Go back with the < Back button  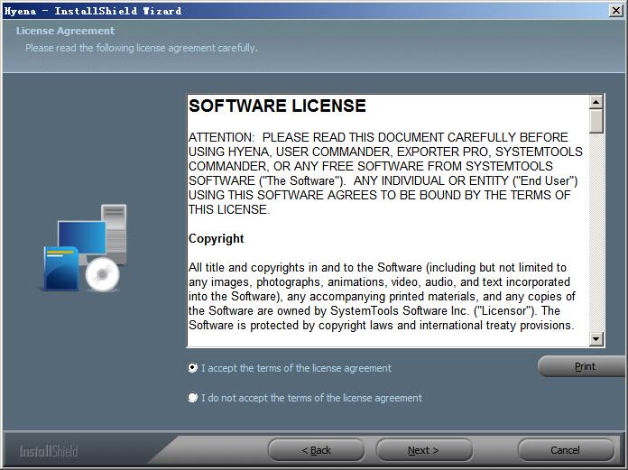[316, 450]
